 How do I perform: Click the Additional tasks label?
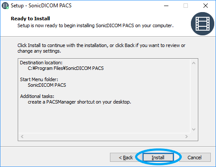[x=37, y=96]
